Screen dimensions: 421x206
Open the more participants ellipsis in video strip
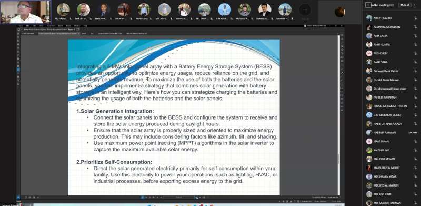(x=305, y=9)
